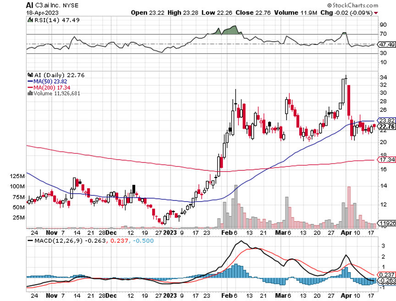Viewport: 396px width, 301px height.
Task: Click the MA(50) 23.82 legend entry
Action: pos(50,81)
